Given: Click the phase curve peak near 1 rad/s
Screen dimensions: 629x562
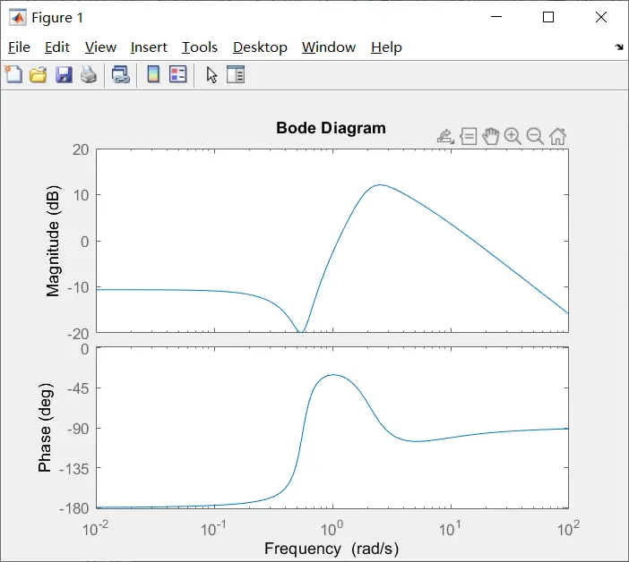Looking at the screenshot, I should [x=333, y=375].
